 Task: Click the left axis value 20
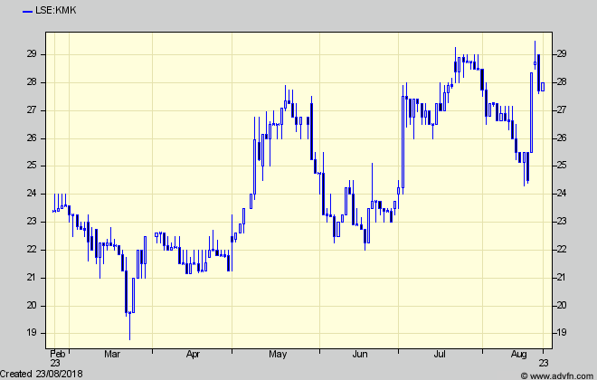(x=32, y=306)
